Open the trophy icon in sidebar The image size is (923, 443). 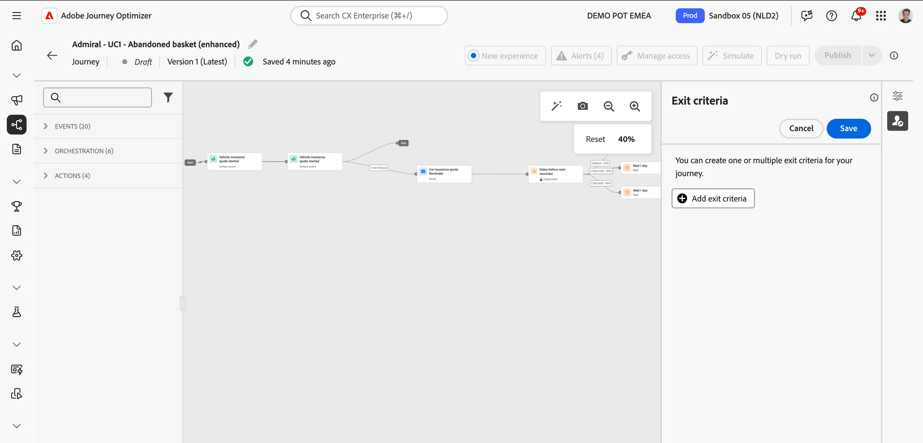click(16, 206)
